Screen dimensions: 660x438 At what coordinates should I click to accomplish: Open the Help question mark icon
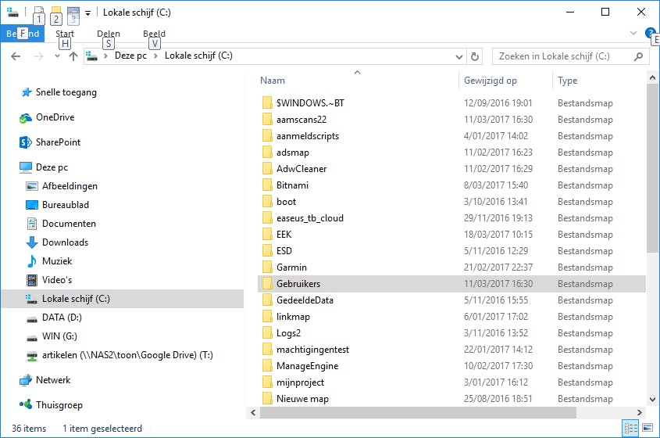[x=650, y=33]
